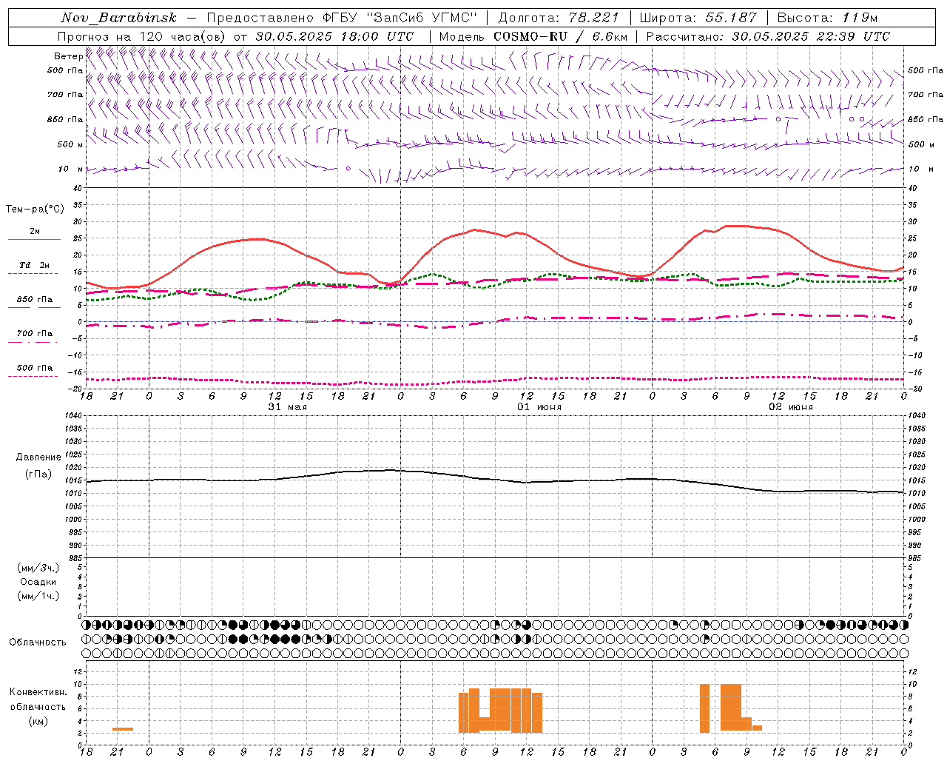Click the 'Td 2м' dew point legend entry
Viewport: 947px width, 758px height.
point(34,265)
